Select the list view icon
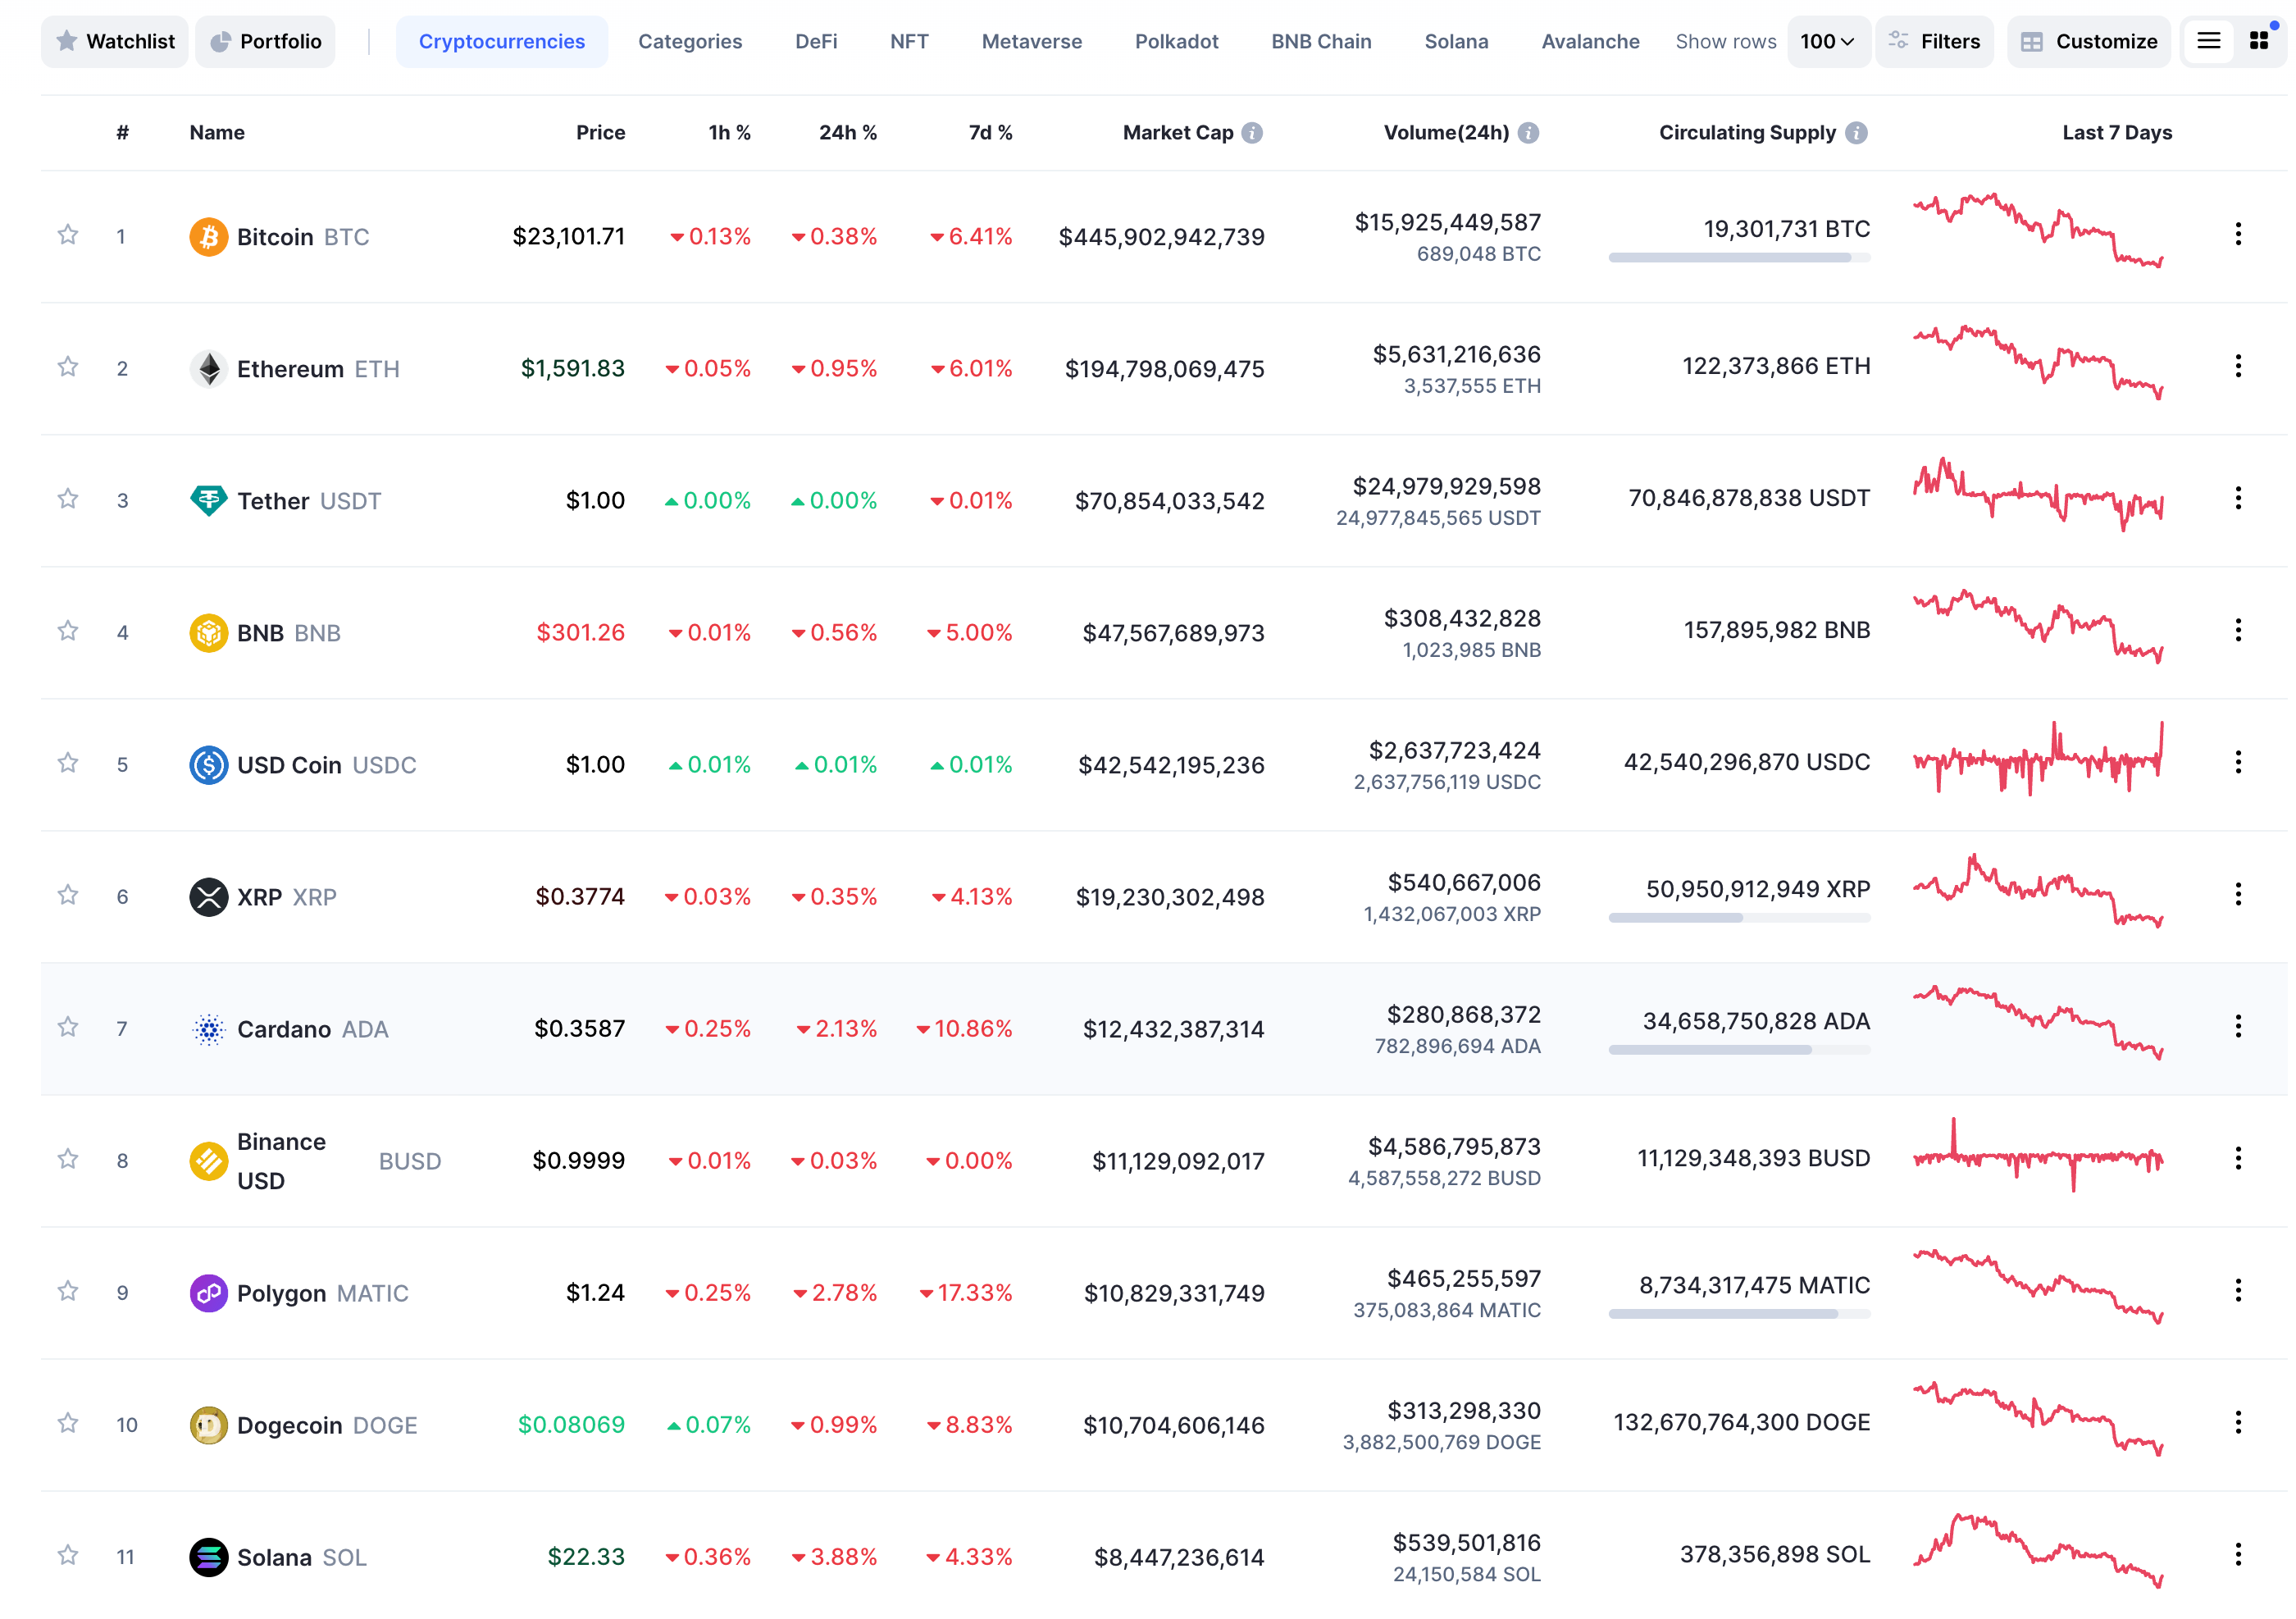 (2208, 41)
